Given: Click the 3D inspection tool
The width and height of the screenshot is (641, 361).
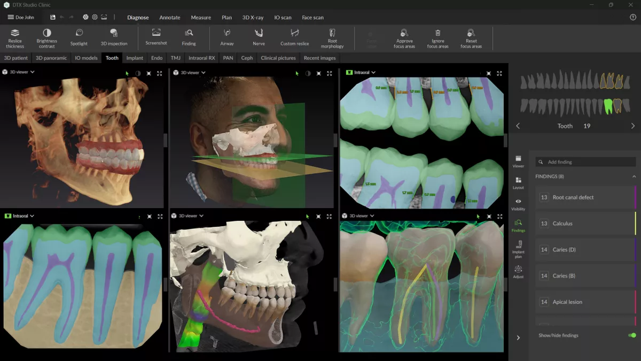Looking at the screenshot, I should 114,37.
